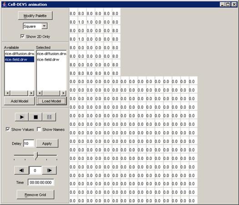Open the Square shape dropdown

point(44,26)
